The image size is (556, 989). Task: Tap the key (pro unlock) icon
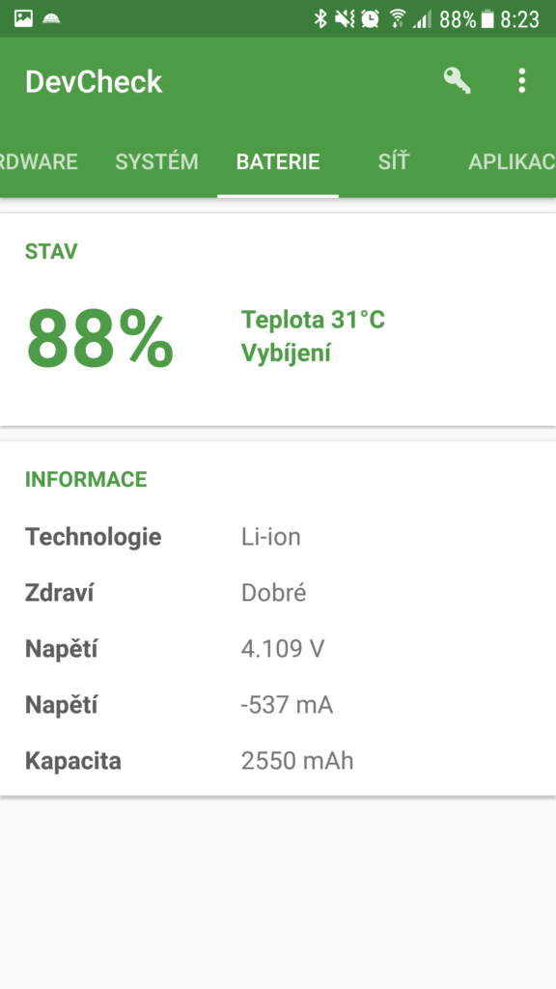tap(457, 81)
